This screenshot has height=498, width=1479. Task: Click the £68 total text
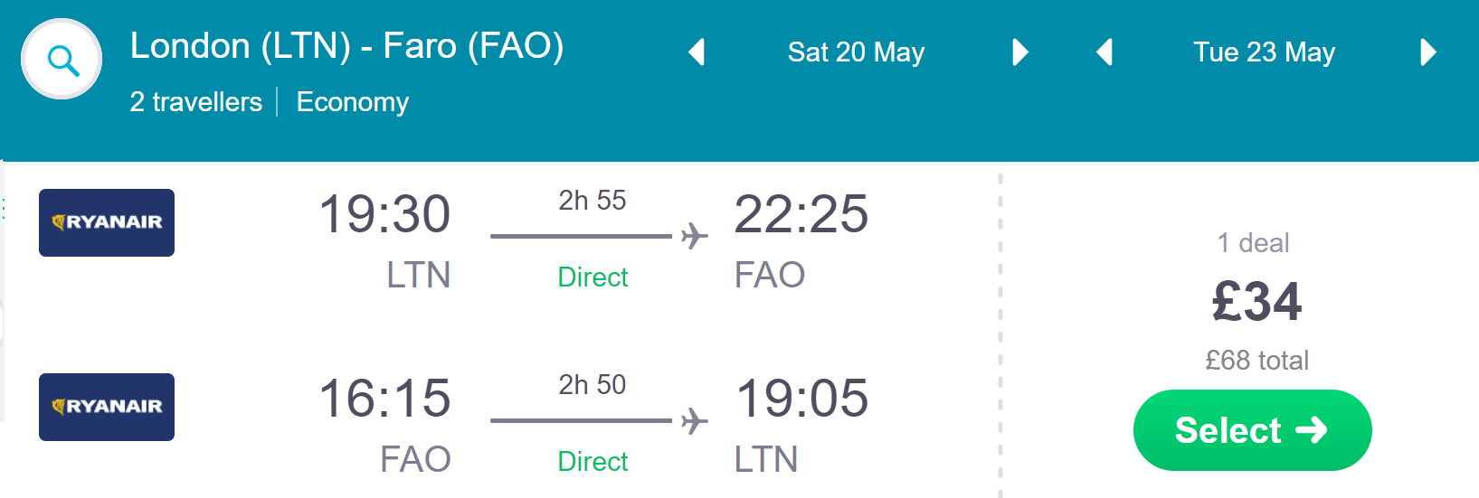pos(1256,361)
